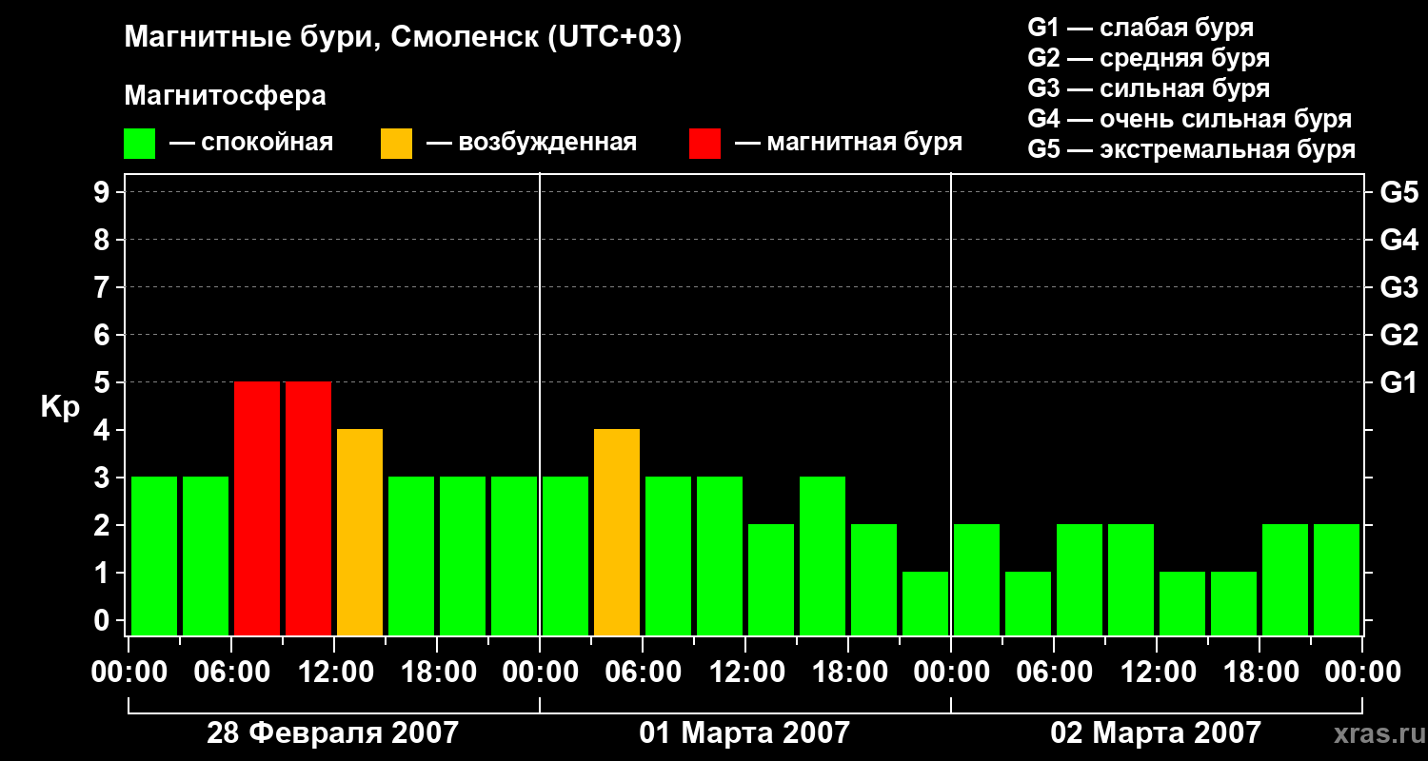Click the Kp 1 bar for 03:00–06:00 on 02 March
This screenshot has width=1428, height=761.
click(1028, 604)
